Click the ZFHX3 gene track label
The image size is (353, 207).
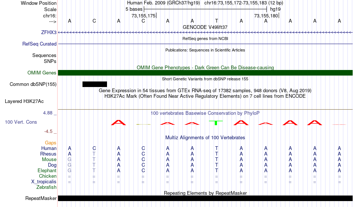(49, 33)
